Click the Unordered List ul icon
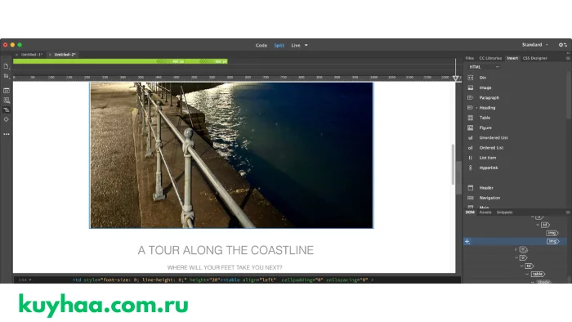This screenshot has height=322, width=572. tap(471, 138)
